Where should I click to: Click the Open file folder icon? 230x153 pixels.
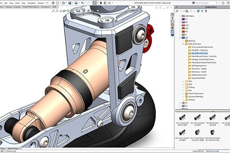pyautogui.click(x=63, y=3)
